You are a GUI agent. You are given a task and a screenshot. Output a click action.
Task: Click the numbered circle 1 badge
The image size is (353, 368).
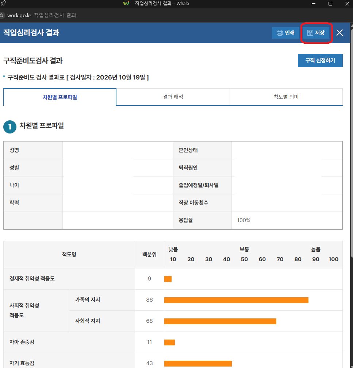(10, 127)
